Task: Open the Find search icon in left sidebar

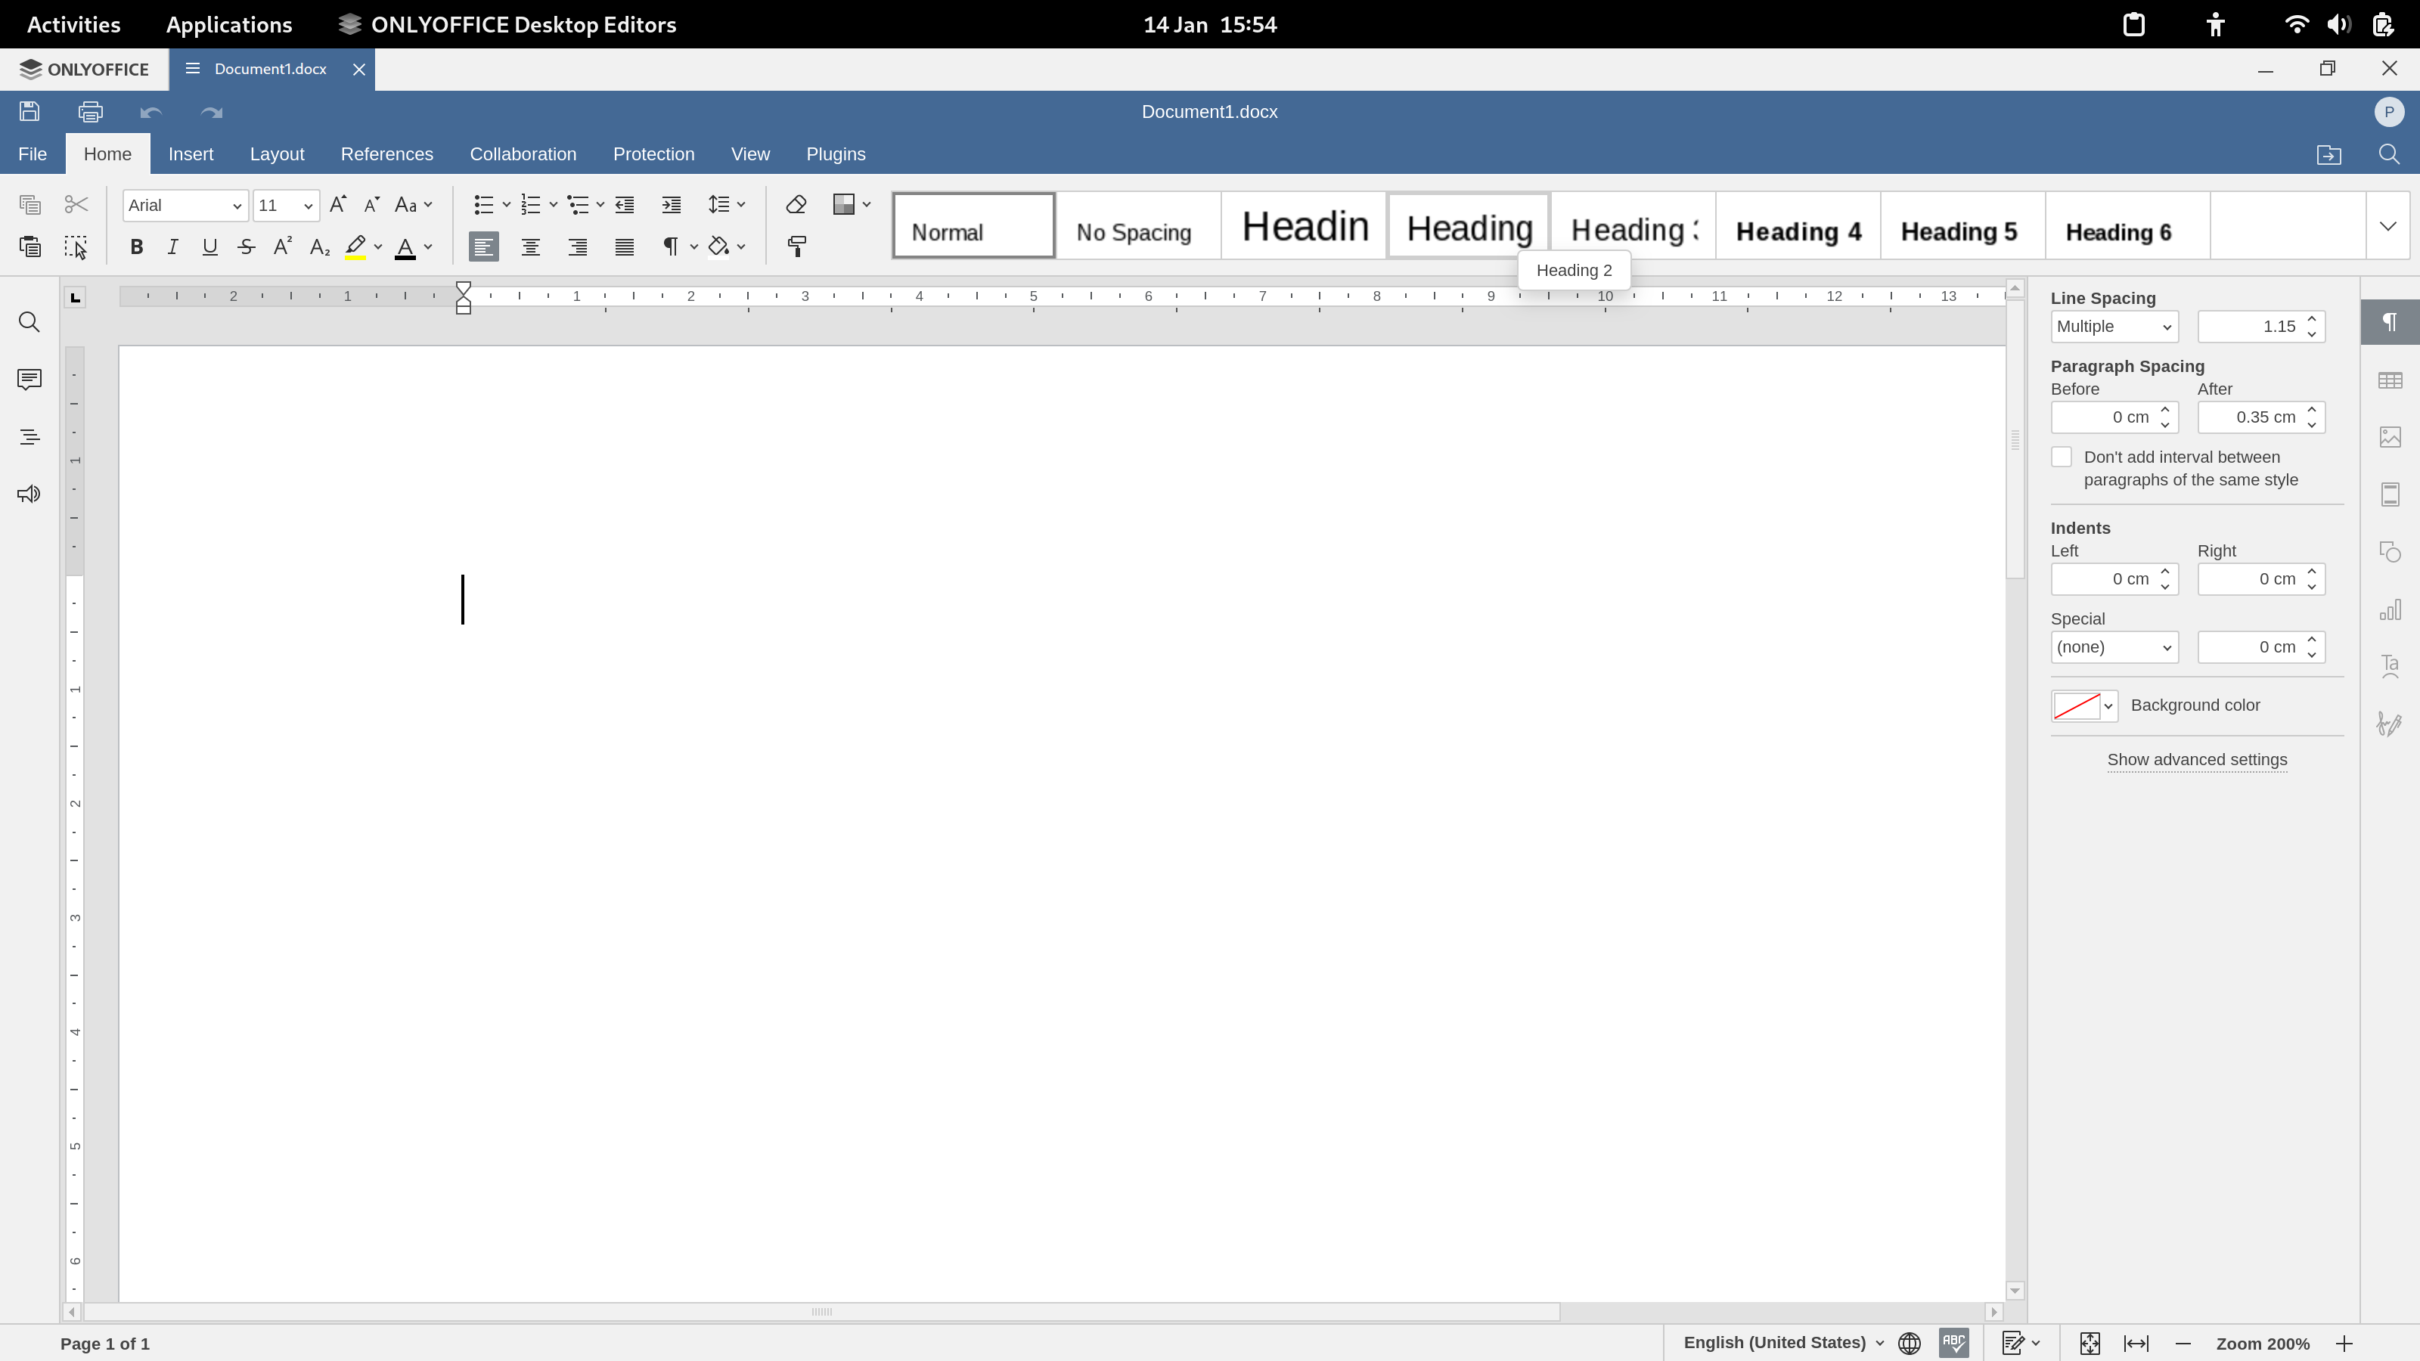Action: [29, 322]
